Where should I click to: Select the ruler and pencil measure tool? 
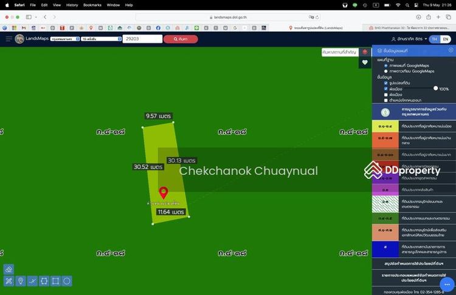click(9, 281)
